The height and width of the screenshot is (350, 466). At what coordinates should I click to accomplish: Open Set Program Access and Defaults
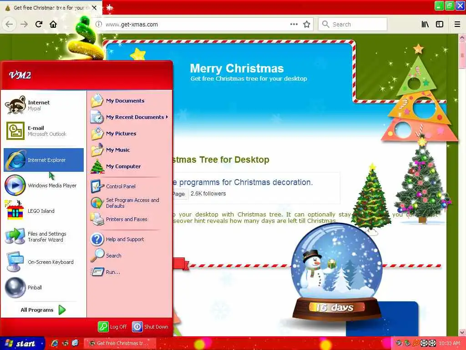[x=130, y=203]
